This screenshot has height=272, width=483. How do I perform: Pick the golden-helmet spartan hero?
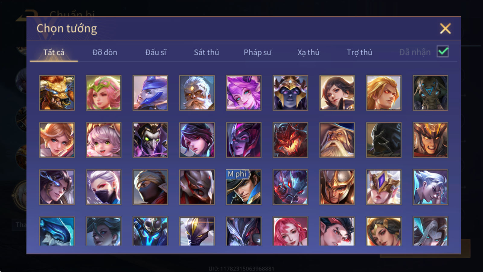pyautogui.click(x=337, y=187)
